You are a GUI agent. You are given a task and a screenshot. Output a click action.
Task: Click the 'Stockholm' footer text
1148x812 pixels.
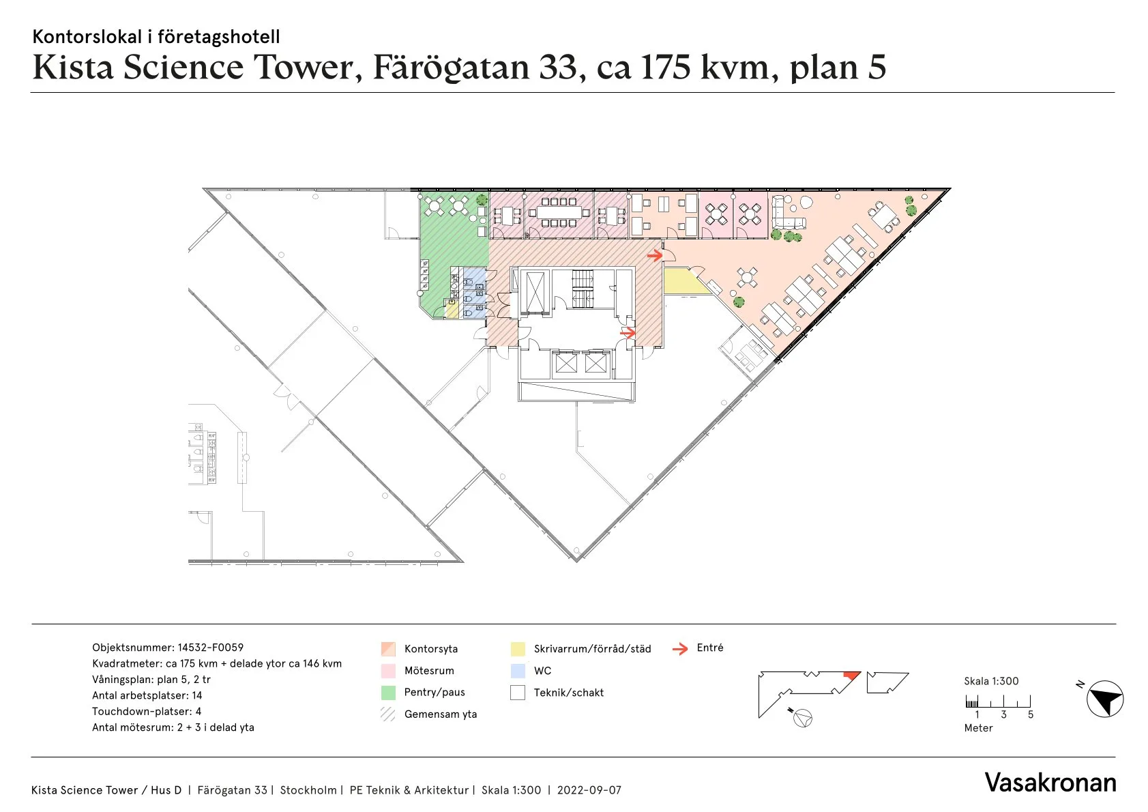click(x=308, y=790)
